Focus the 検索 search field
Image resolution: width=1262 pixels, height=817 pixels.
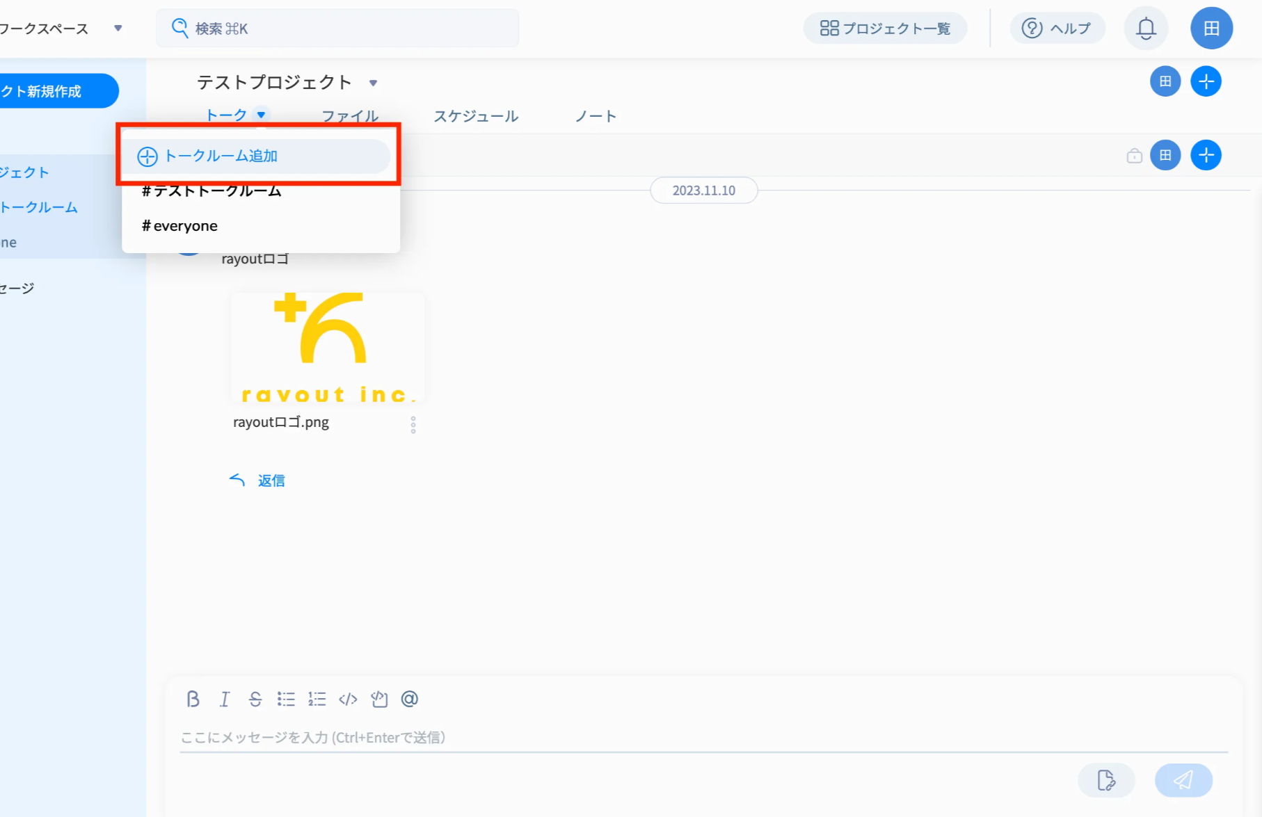point(337,28)
